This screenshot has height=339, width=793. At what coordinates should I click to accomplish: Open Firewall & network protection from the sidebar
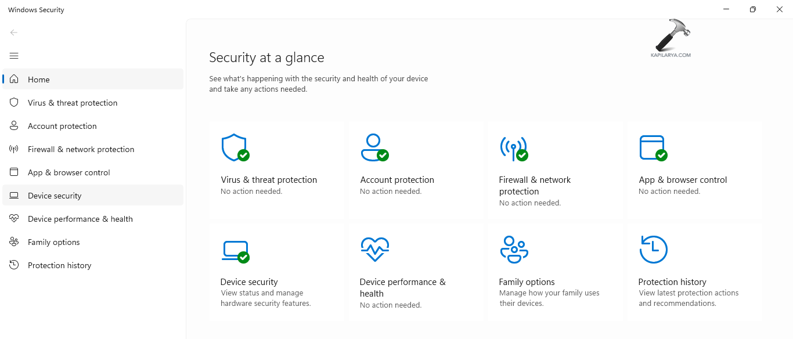(x=81, y=149)
